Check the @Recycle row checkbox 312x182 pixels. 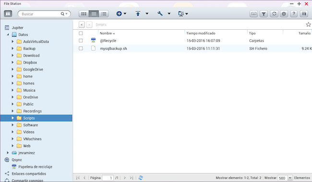pos(81,41)
